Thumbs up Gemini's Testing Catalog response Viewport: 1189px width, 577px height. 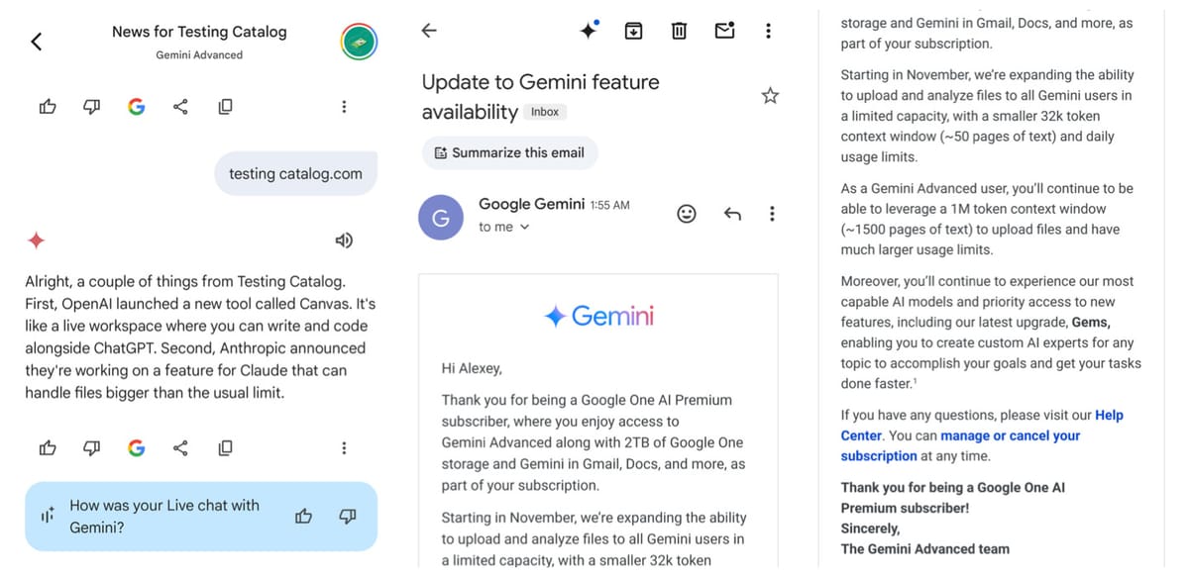tap(48, 447)
